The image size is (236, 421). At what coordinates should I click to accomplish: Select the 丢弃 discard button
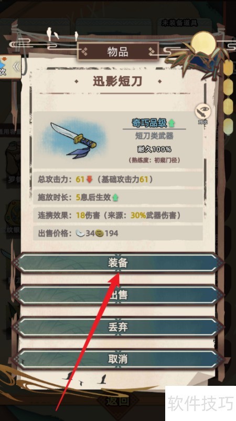click(118, 327)
